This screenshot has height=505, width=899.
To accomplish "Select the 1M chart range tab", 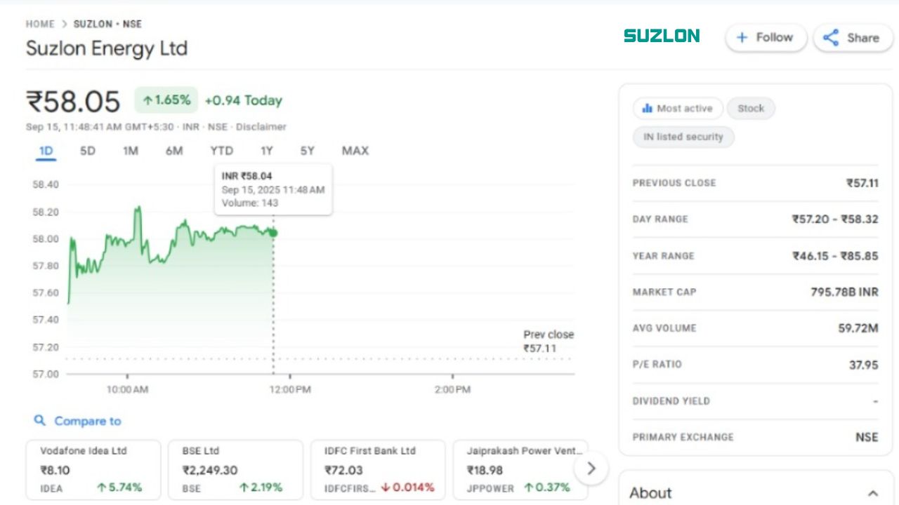I will pos(130,151).
